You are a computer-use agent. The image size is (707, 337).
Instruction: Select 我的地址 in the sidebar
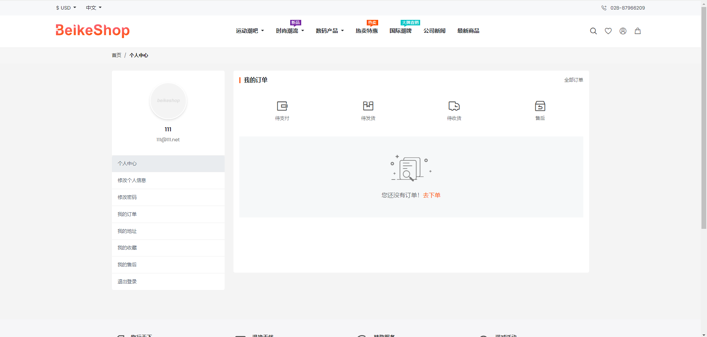tap(127, 231)
